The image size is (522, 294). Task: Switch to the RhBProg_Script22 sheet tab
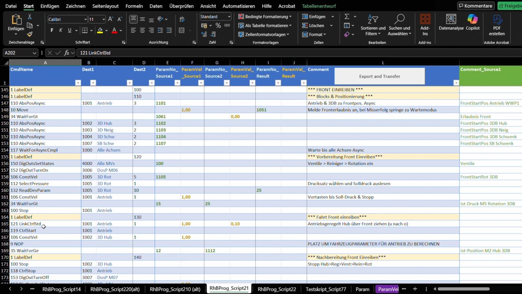tap(277, 289)
